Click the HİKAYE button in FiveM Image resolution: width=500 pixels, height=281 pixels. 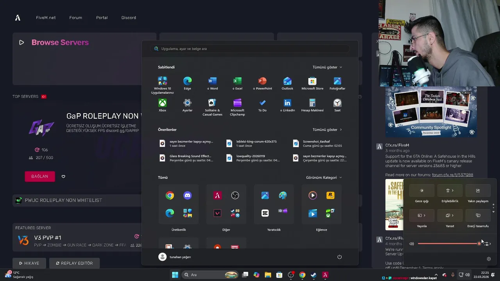tap(29, 263)
